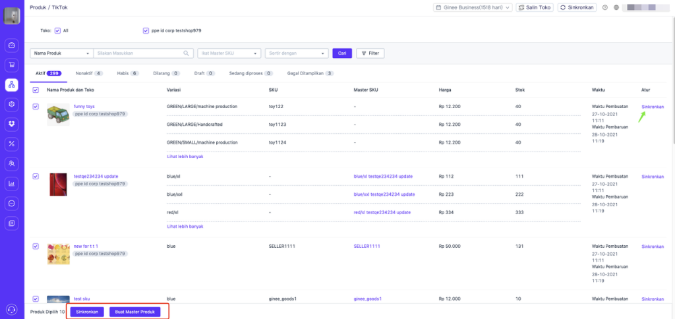
Task: Click the Silakan Masukkan search field
Action: (x=143, y=53)
